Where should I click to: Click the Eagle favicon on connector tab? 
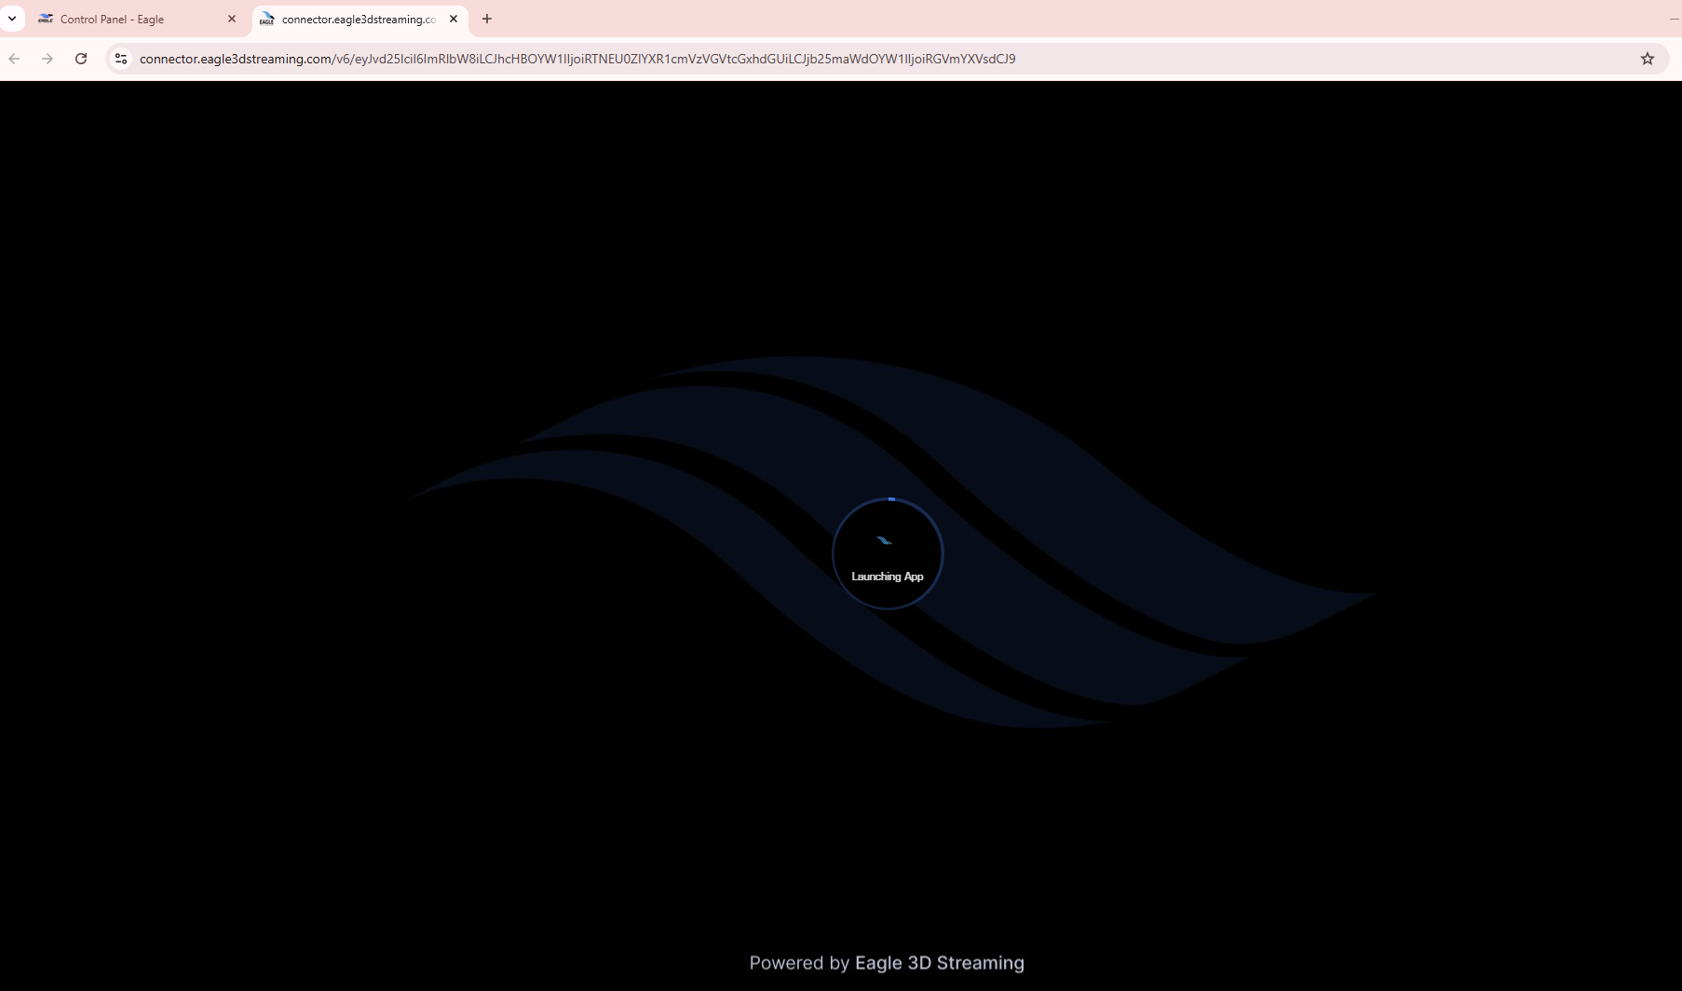(266, 19)
